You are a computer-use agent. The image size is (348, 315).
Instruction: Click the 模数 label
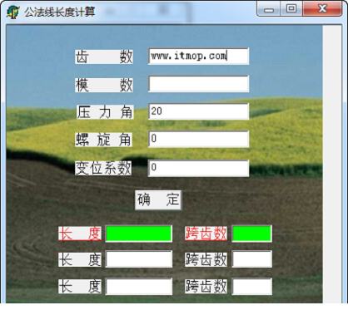pos(104,85)
